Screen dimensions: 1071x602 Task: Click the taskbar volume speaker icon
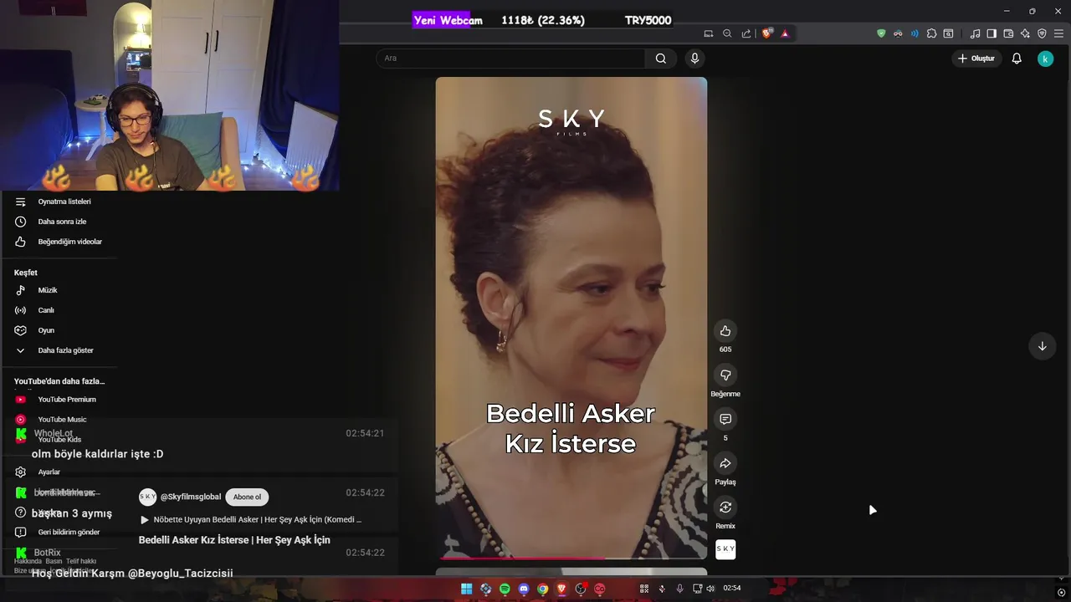coord(710,589)
